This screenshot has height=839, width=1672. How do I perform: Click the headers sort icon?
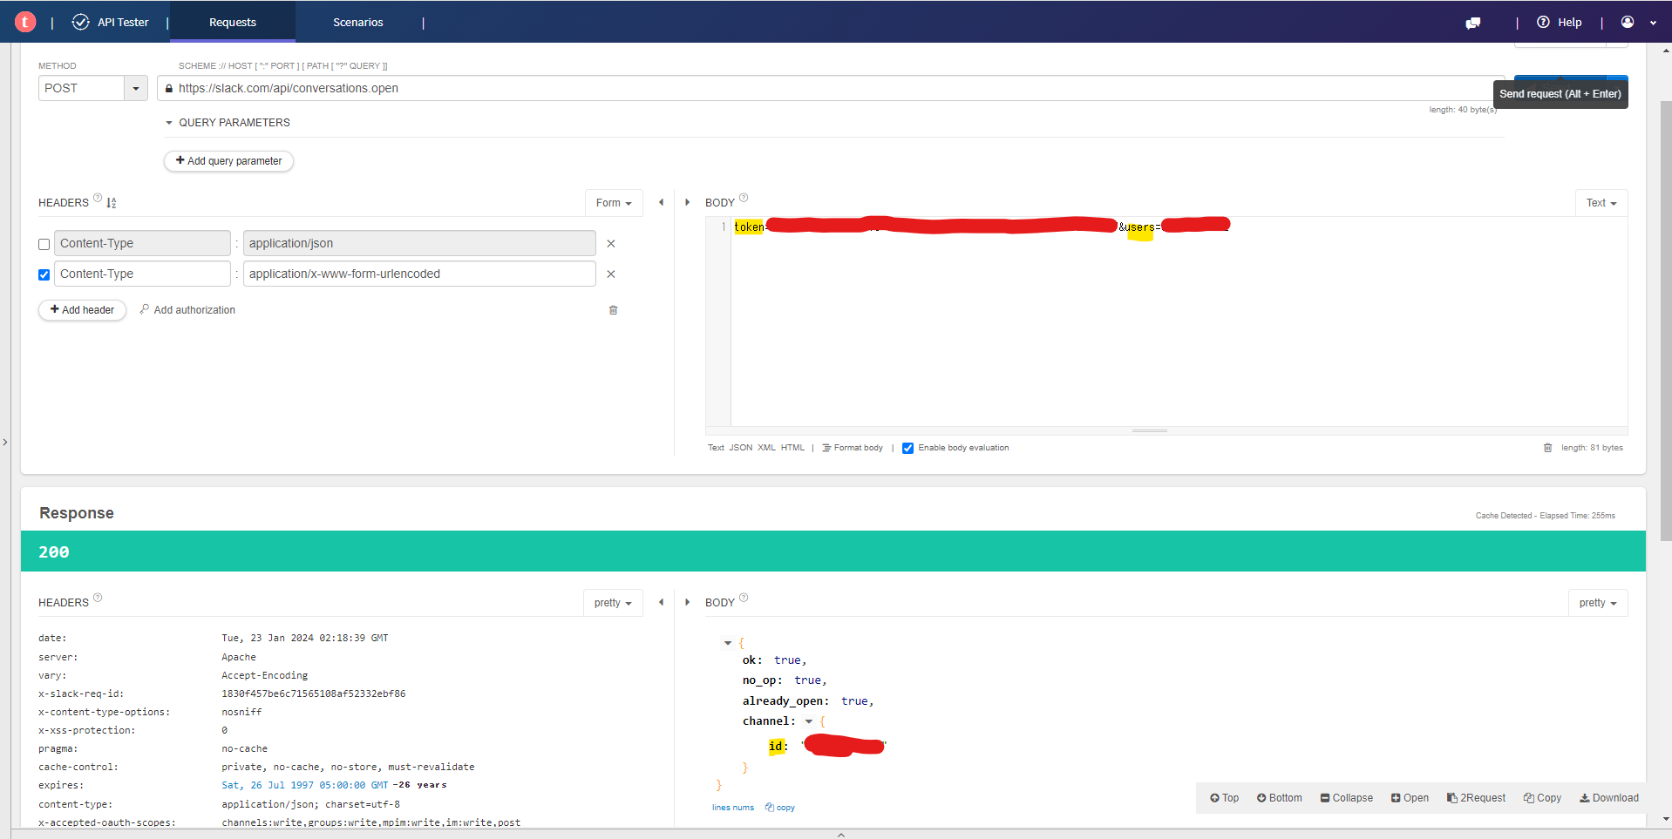[112, 203]
